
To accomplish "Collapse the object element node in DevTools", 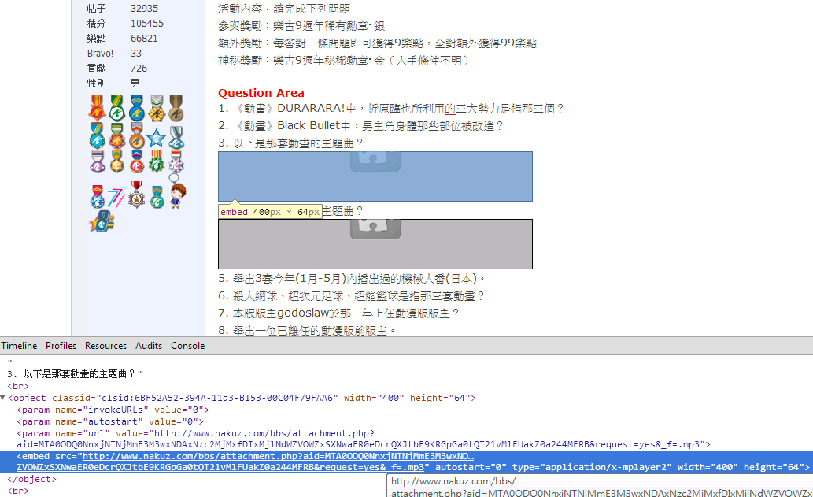I will point(3,399).
